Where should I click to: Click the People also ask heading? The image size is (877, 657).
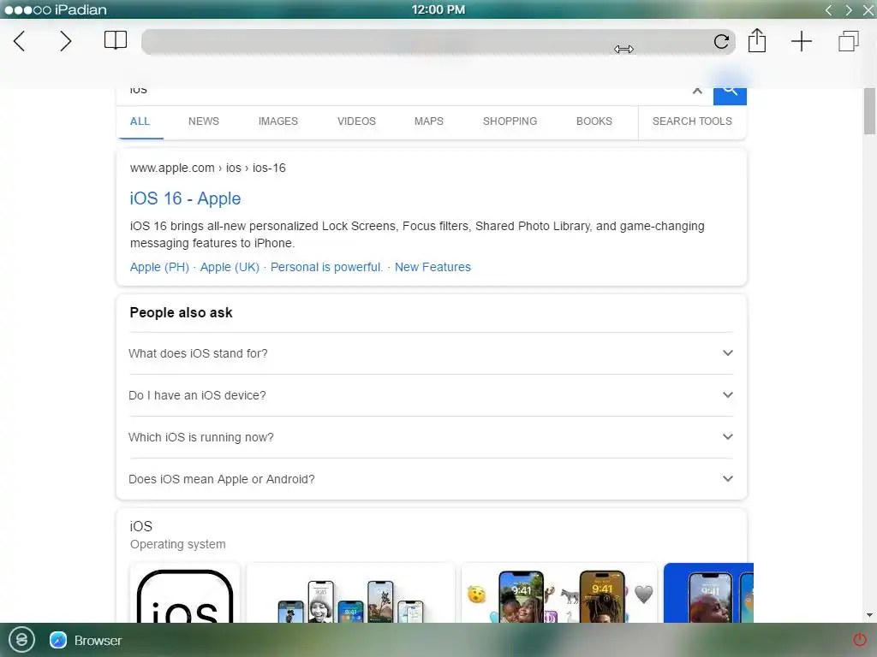182,312
